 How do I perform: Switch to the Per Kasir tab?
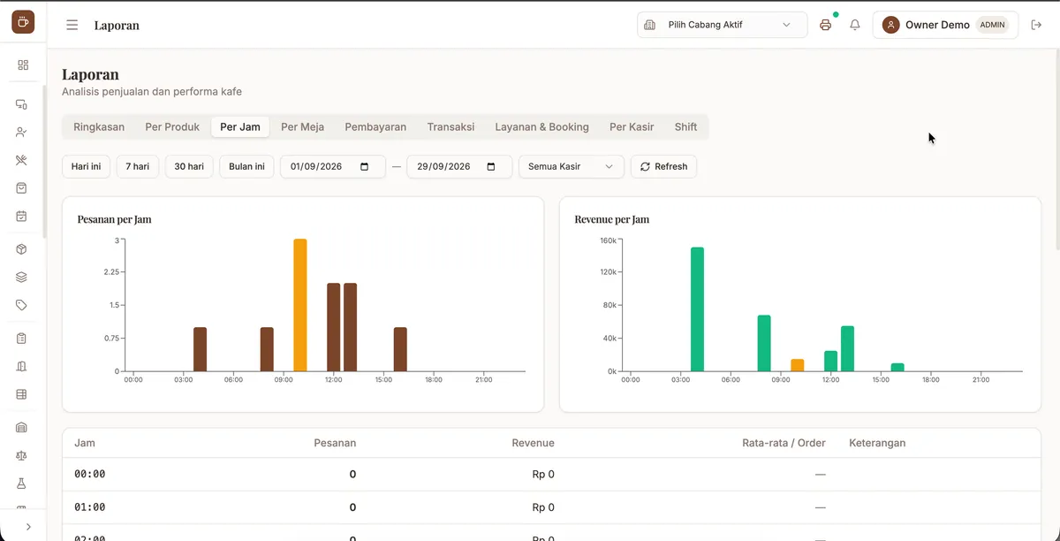pyautogui.click(x=632, y=127)
